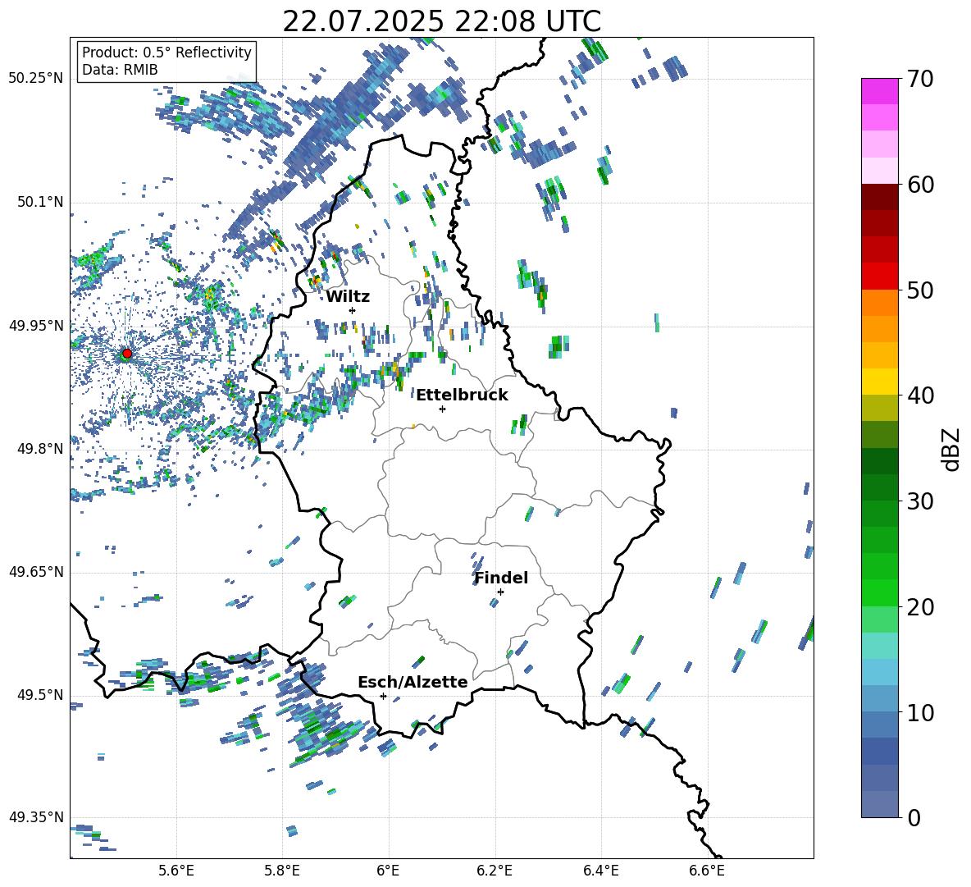This screenshot has width=971, height=887.
Task: Click the 49.5°N latitude label
Action: (41, 695)
